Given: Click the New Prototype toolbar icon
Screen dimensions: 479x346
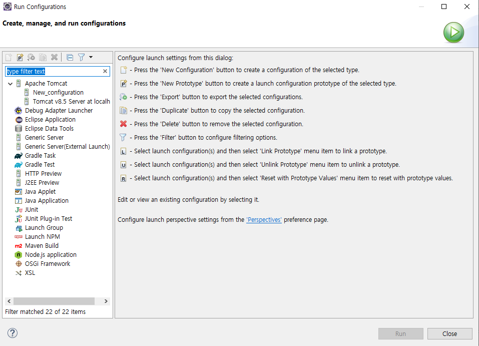Looking at the screenshot, I should click(x=20, y=57).
